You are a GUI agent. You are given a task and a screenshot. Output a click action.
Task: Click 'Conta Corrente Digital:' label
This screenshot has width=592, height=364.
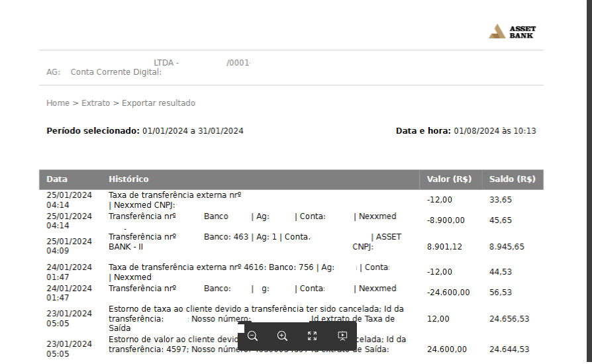click(116, 72)
